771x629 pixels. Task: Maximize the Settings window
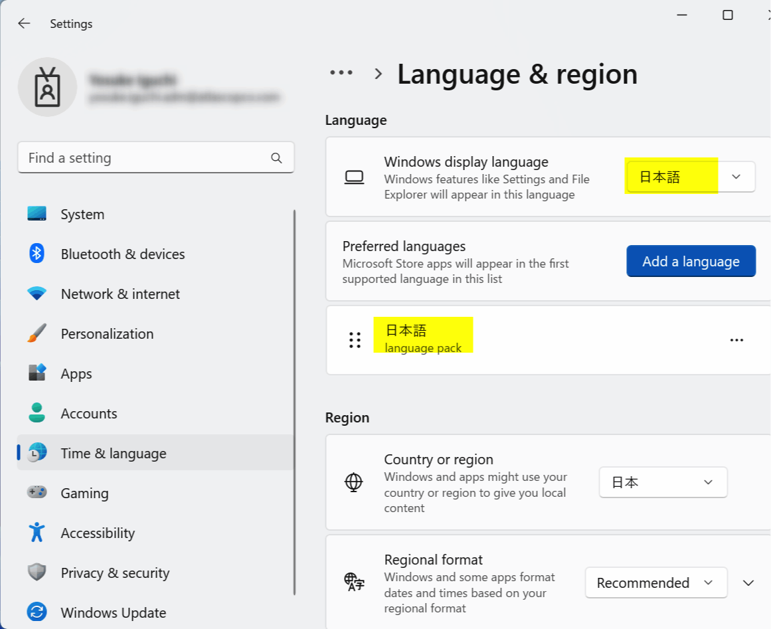(728, 15)
